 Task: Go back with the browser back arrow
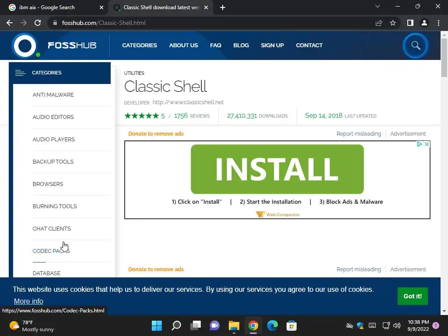point(10,23)
